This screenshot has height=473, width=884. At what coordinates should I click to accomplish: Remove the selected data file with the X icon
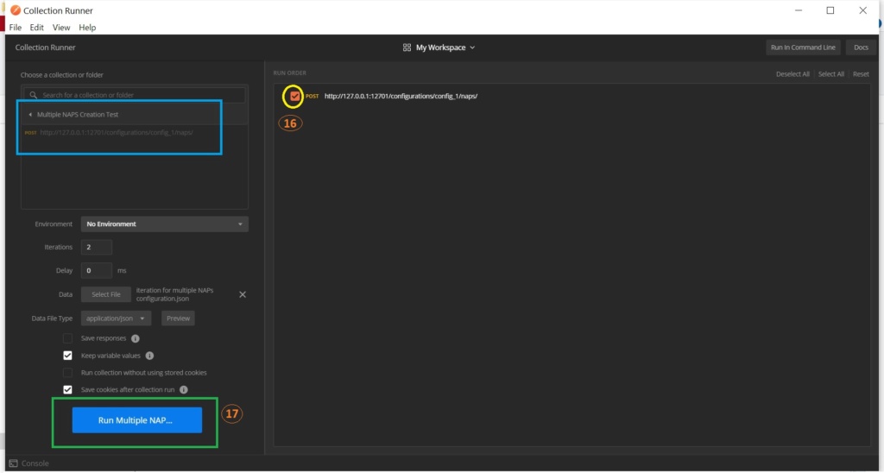point(243,294)
